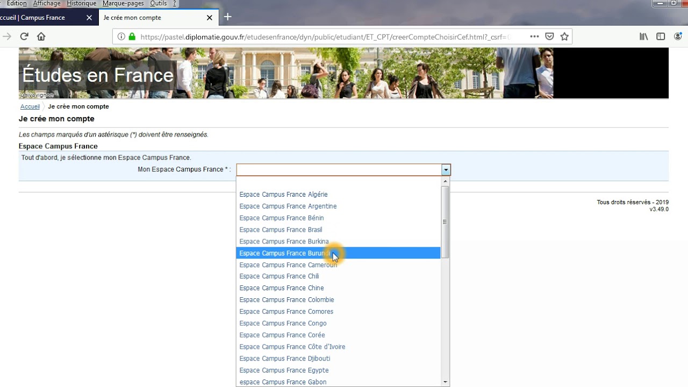Reload the page with the refresh icon
This screenshot has height=387, width=688.
24,37
